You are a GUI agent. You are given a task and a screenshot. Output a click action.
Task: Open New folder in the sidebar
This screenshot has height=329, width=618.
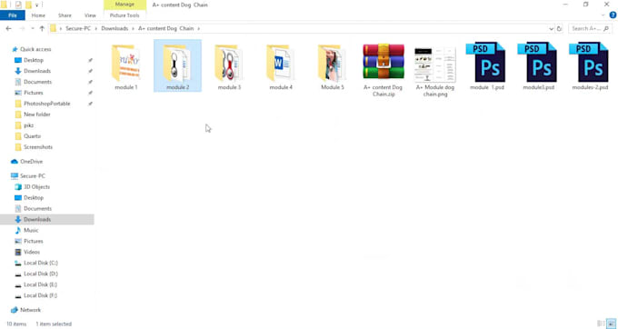click(37, 115)
